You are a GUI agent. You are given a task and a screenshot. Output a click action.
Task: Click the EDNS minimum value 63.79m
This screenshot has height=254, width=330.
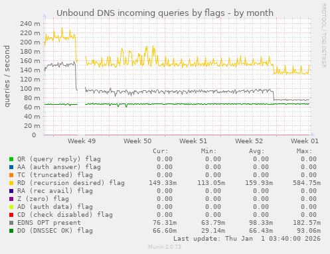click(213, 223)
